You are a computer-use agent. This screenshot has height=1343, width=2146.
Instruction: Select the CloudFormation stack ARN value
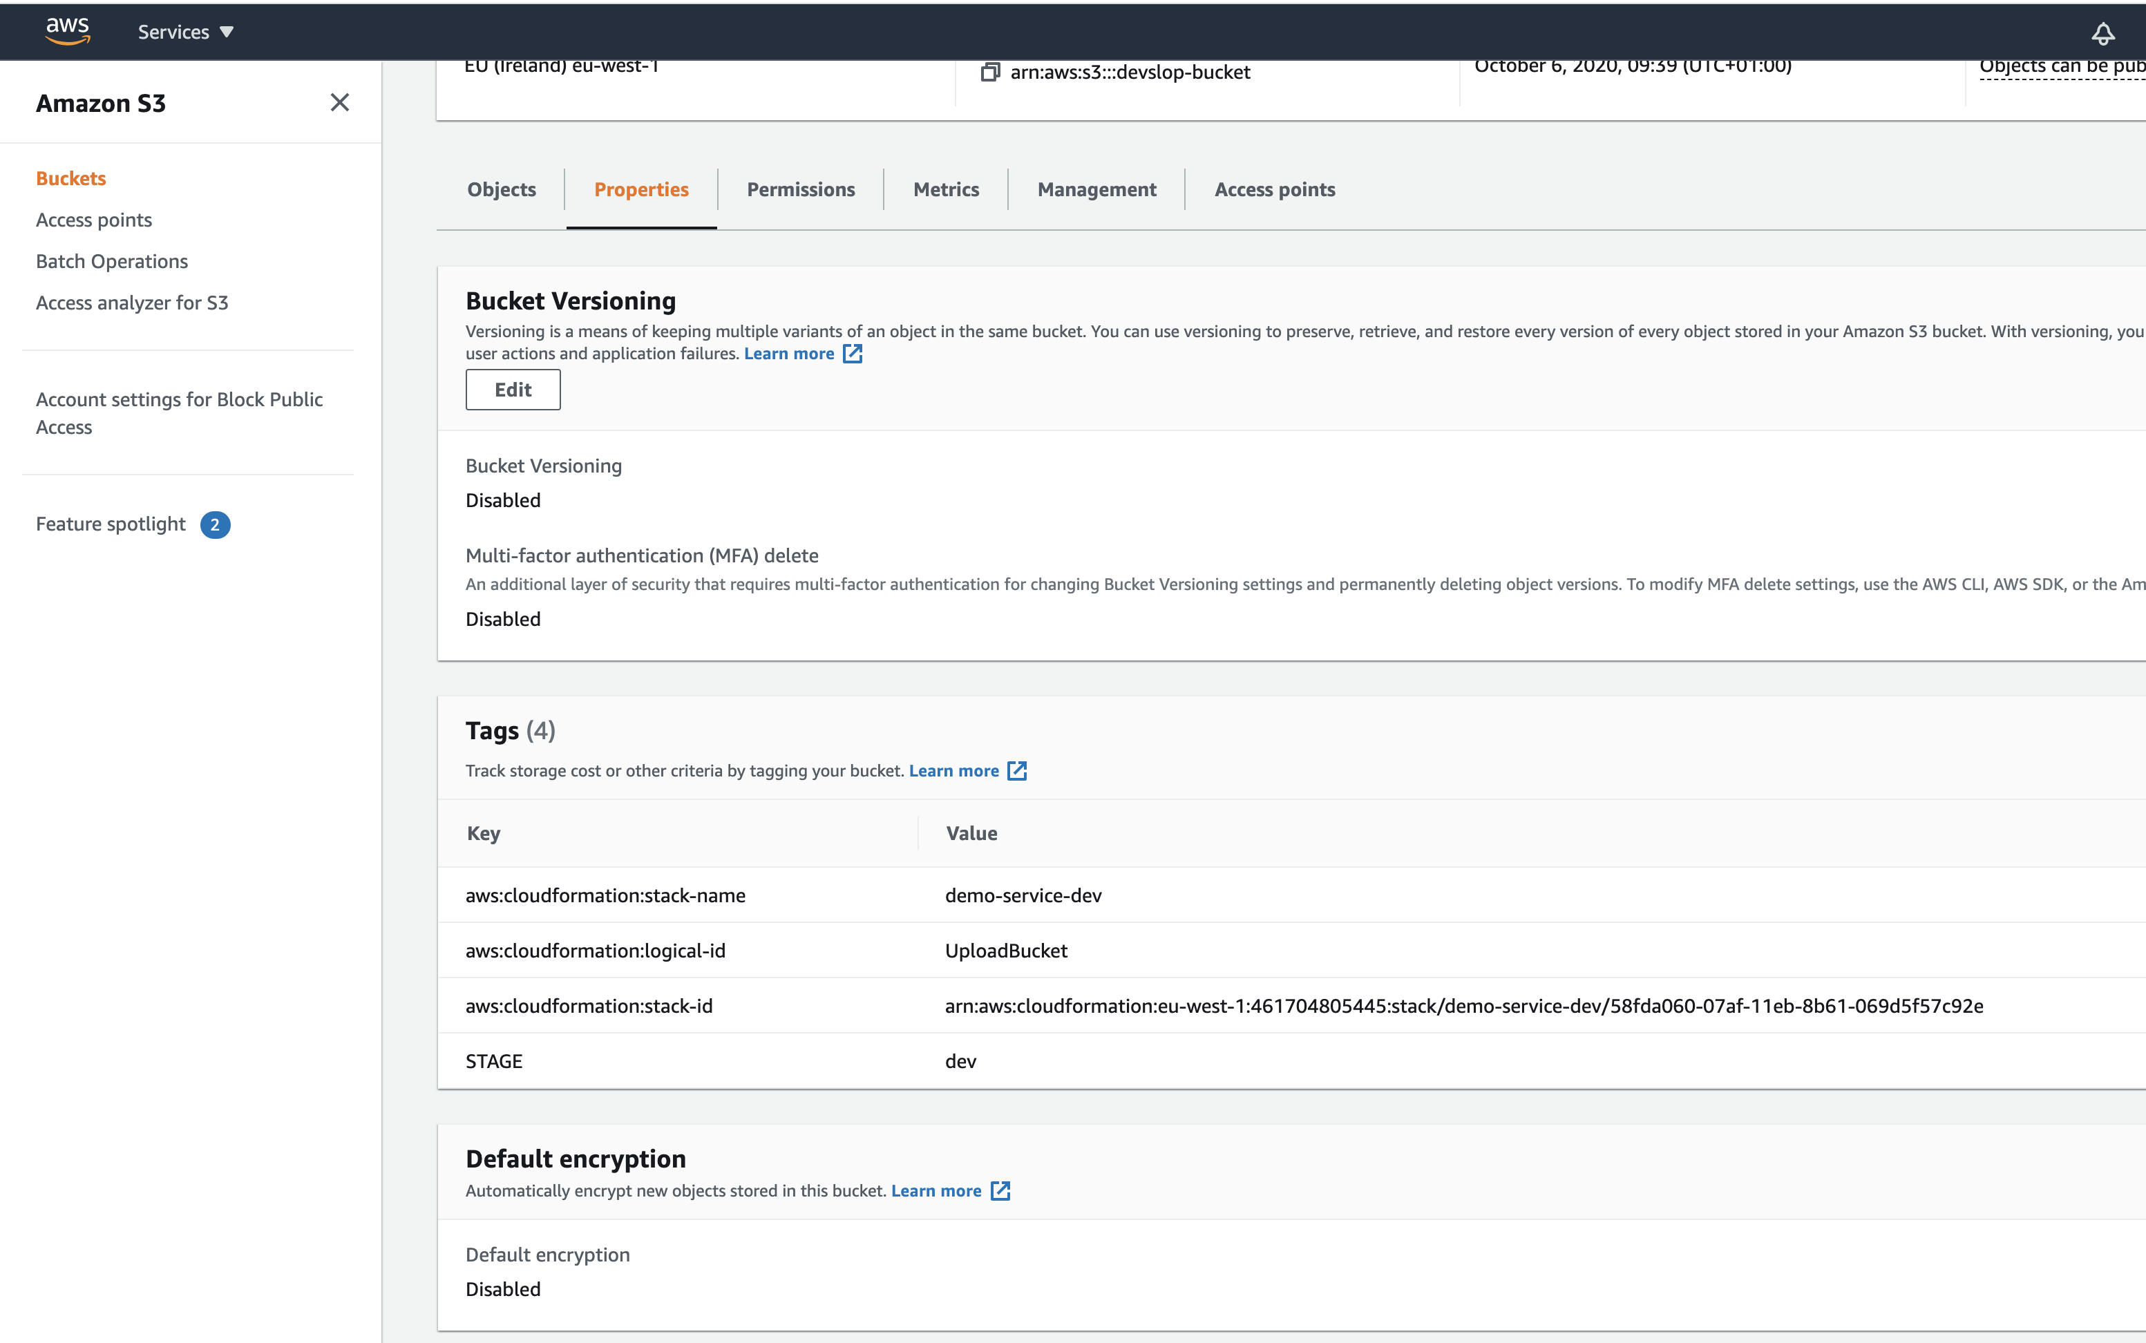pyautogui.click(x=1464, y=1005)
